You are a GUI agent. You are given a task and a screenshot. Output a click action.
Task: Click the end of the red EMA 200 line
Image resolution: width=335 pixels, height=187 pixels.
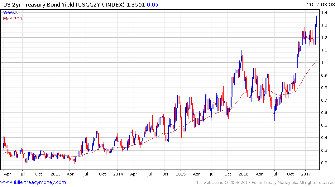click(x=316, y=60)
